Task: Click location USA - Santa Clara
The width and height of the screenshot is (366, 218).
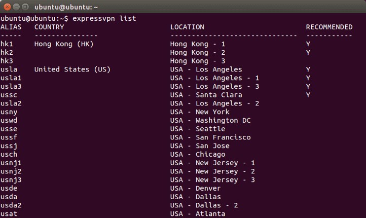Action: [206, 95]
